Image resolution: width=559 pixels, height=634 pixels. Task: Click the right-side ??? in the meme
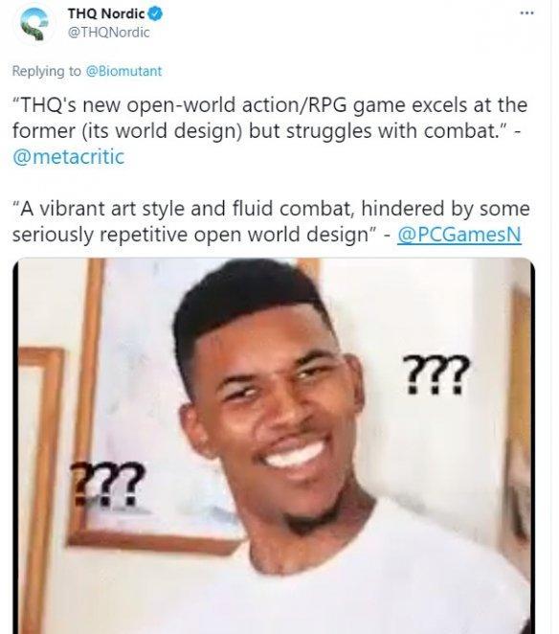436,374
